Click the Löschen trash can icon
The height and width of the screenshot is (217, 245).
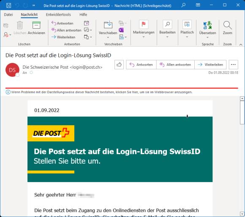click(x=20, y=25)
